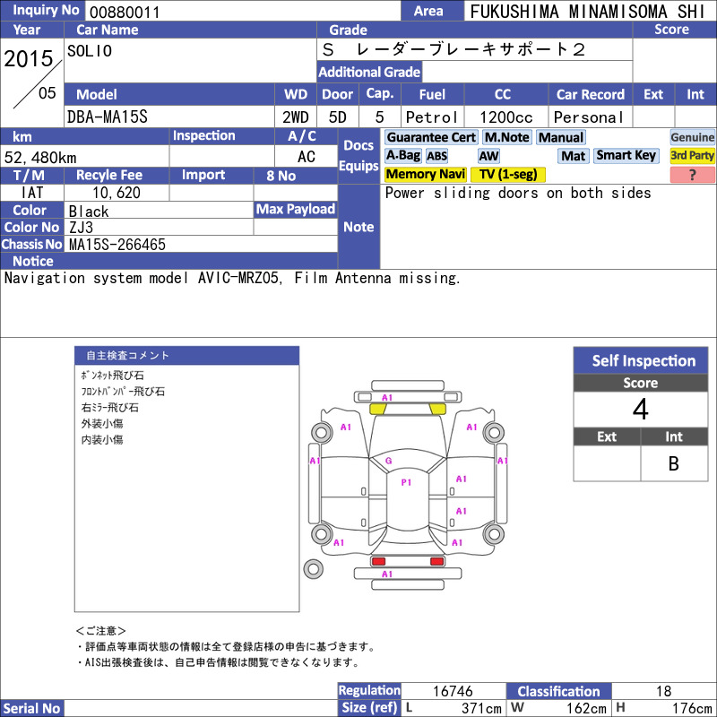The width and height of the screenshot is (717, 717).
Task: Click the G marker on the windshield diagram
Action: [x=389, y=461]
